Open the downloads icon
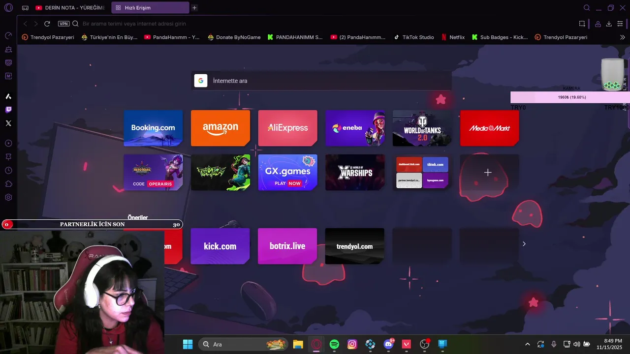Viewport: 630px width, 354px height. coord(609,24)
